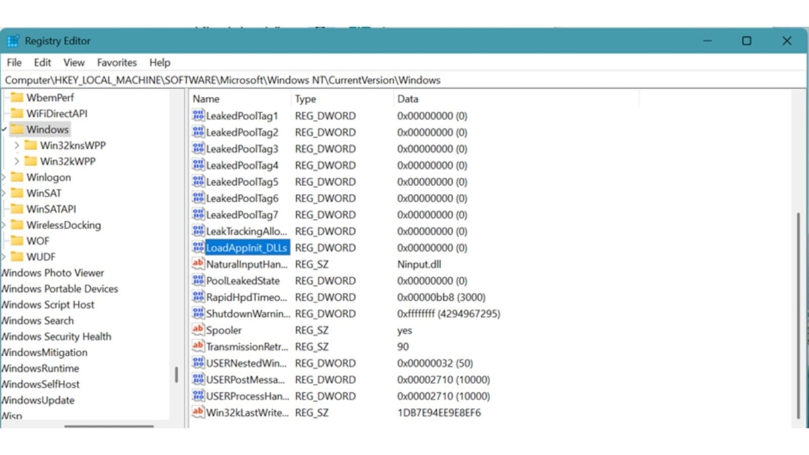This screenshot has width=809, height=455.
Task: Select the WinSAT key
Action: pyautogui.click(x=44, y=193)
